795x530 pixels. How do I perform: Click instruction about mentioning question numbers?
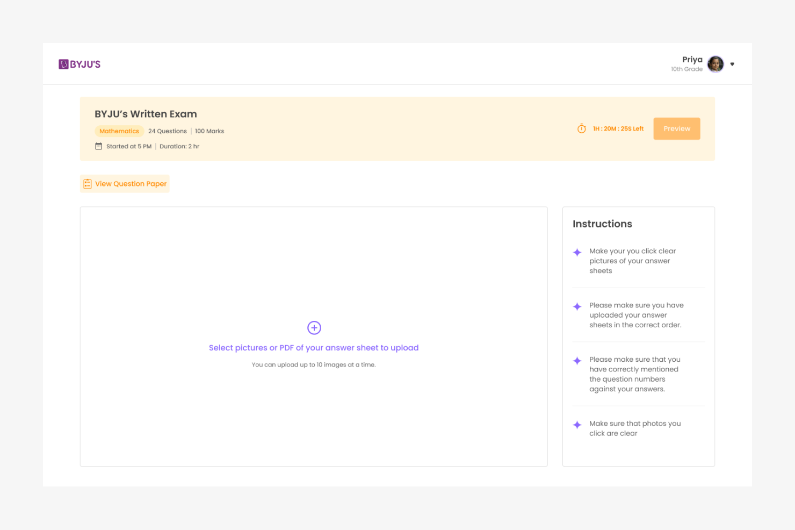(635, 374)
